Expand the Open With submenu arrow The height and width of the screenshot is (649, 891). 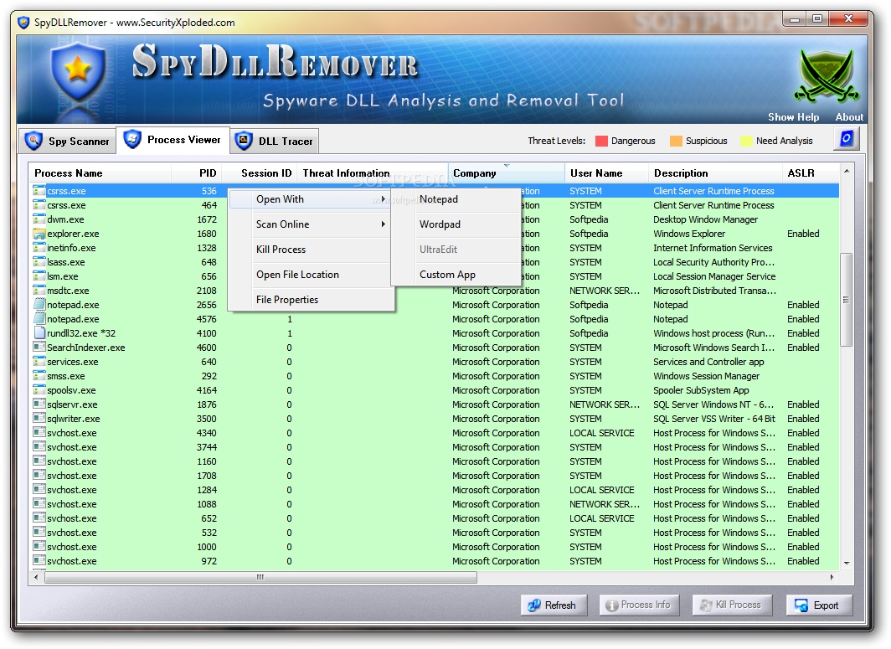coord(384,199)
